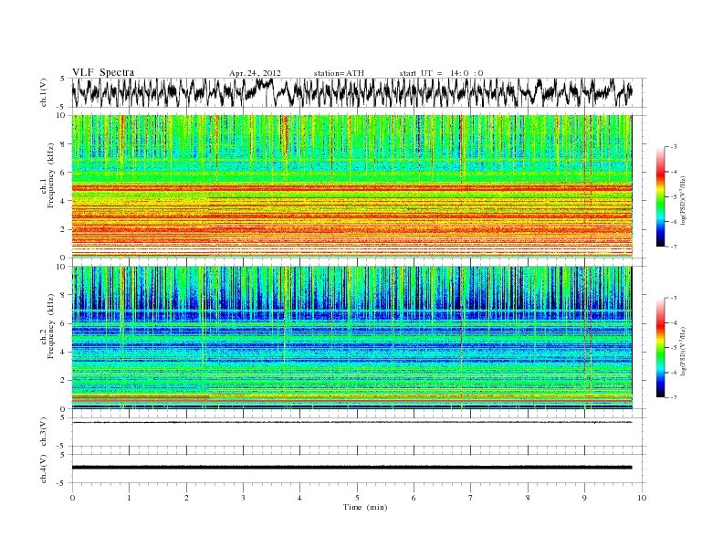Click the ch.2 spectrogram color bar

coord(660,348)
